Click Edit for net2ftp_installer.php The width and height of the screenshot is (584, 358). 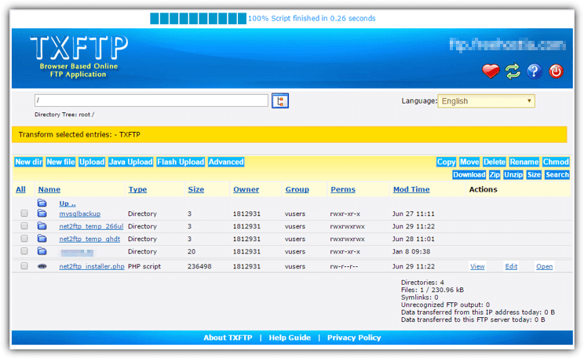pyautogui.click(x=511, y=266)
